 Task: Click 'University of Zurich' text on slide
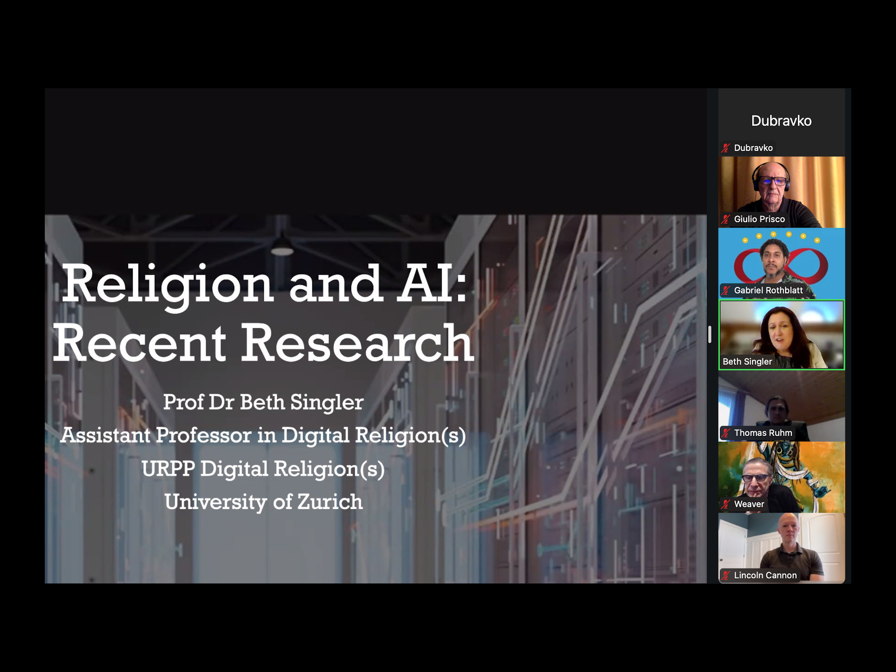click(263, 502)
